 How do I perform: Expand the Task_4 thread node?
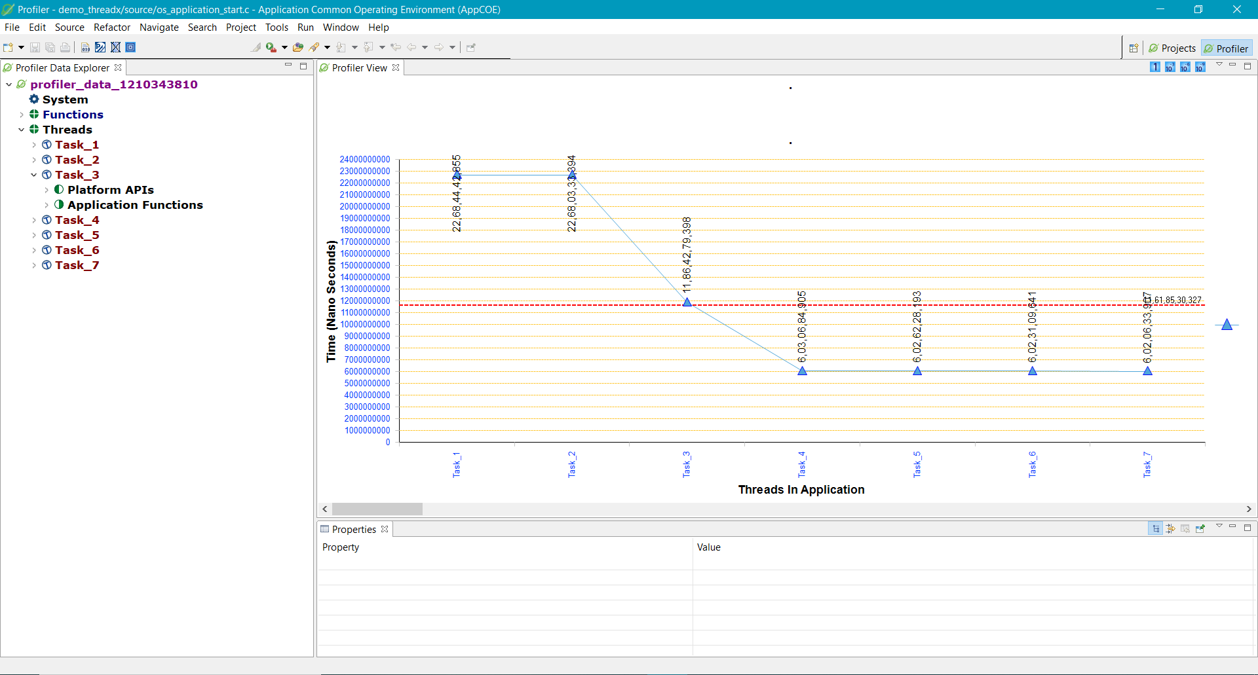coord(34,220)
